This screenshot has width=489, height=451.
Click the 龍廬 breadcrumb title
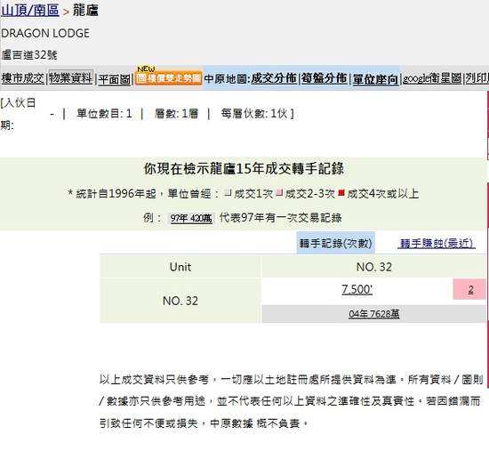[85, 11]
